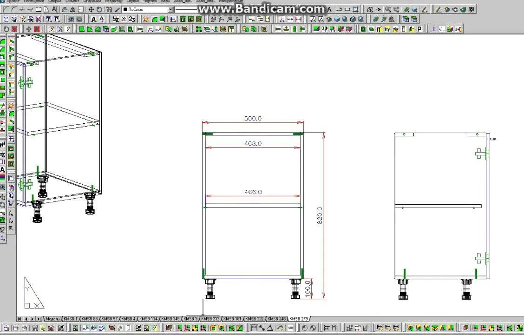Screen dimensions: 524x335
Task: Activate the KMSB-279 sheet tab
Action: pyautogui.click(x=298, y=319)
